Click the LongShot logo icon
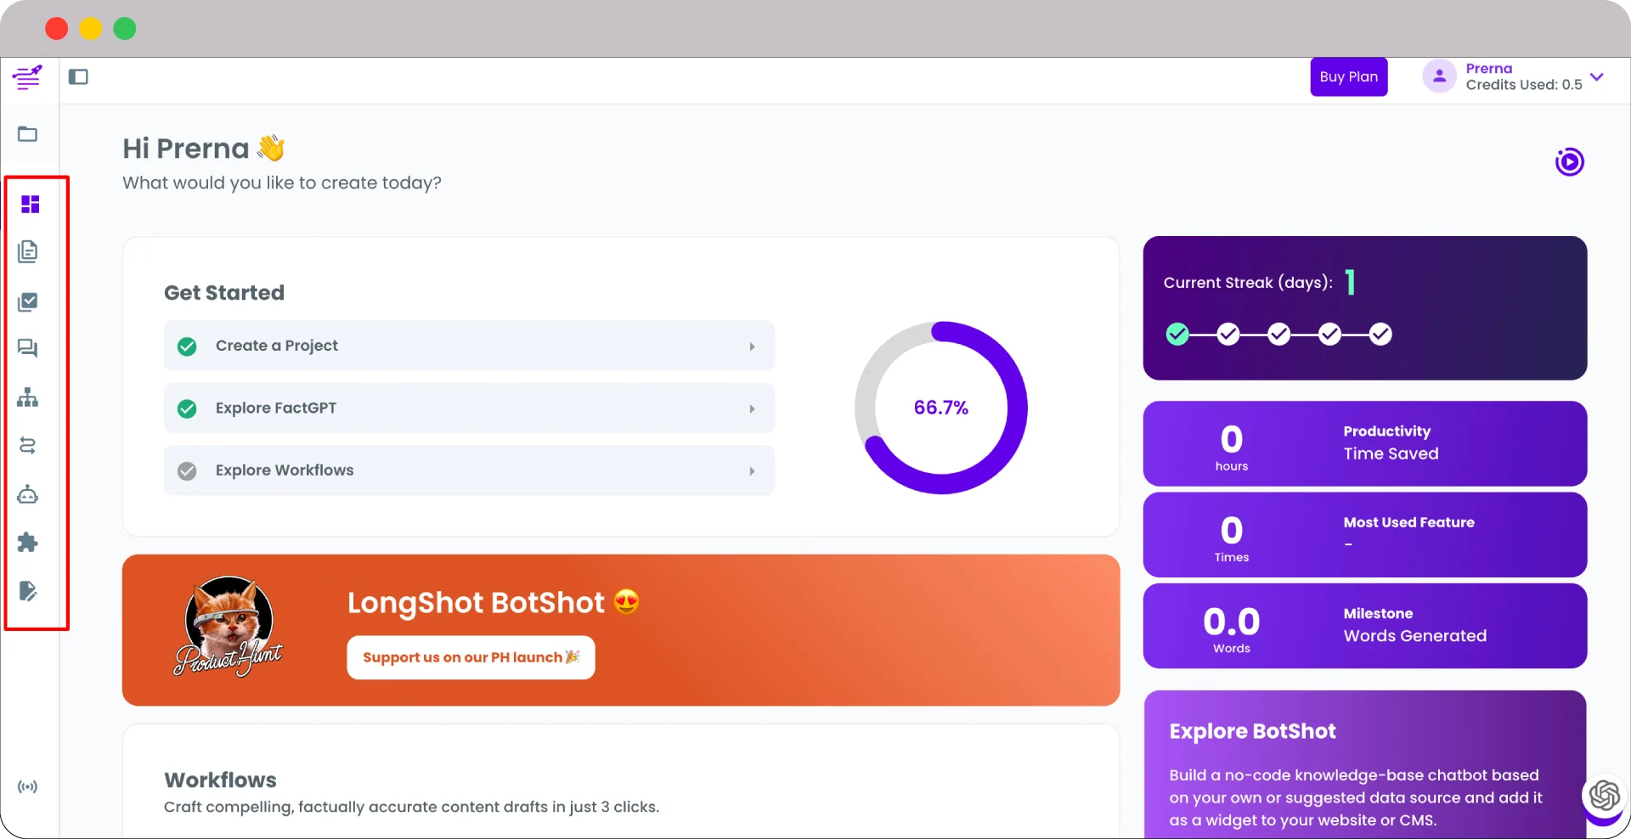The width and height of the screenshot is (1631, 839). click(27, 77)
